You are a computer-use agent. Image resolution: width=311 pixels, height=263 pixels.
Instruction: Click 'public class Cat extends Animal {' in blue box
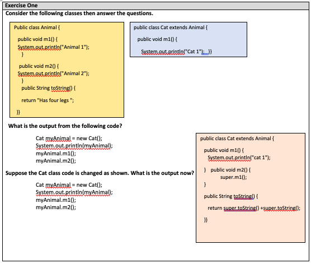coord(171,27)
